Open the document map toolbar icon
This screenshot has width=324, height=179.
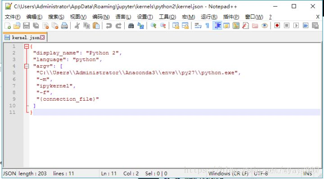[x=236, y=26]
